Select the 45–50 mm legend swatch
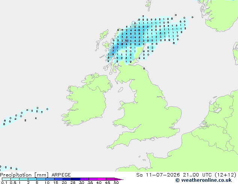This screenshot has width=238, height=184. [x=110, y=179]
